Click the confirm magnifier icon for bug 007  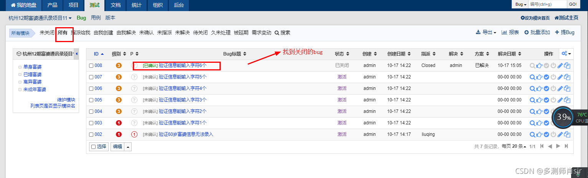click(532, 77)
